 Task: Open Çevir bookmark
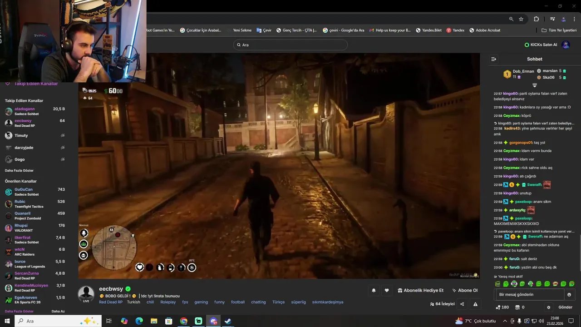coord(263,30)
